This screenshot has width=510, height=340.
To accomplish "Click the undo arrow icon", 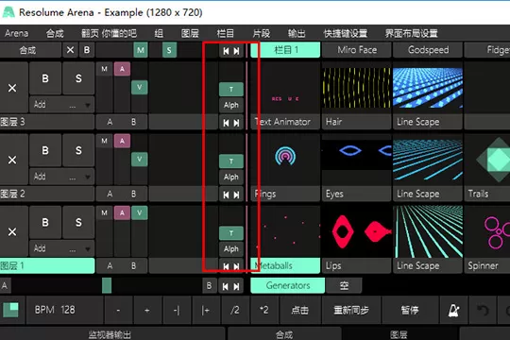I will (x=483, y=310).
